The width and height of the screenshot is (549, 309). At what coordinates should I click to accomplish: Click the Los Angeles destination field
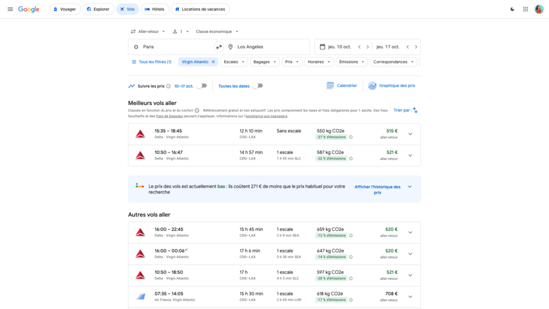coord(266,47)
